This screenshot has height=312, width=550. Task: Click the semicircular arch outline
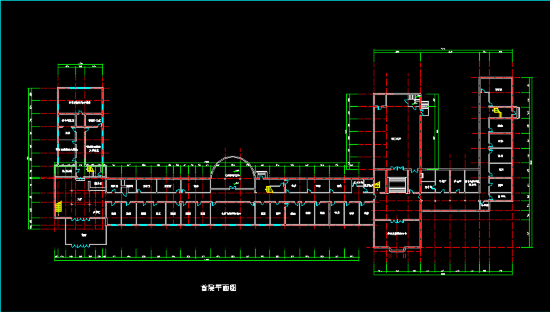233,168
